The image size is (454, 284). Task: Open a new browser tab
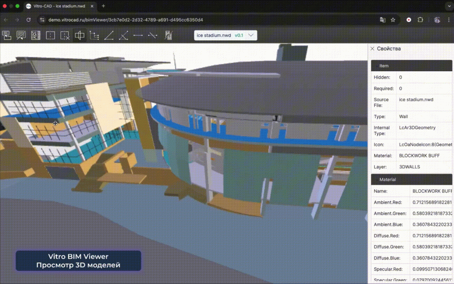coord(104,6)
